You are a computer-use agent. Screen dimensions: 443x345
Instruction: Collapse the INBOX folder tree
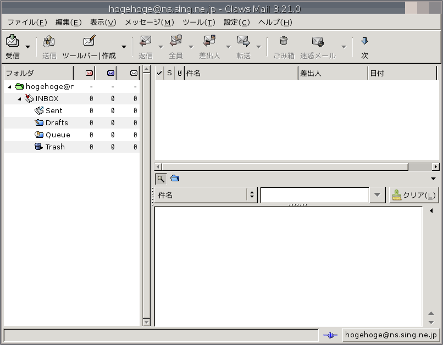(x=19, y=99)
